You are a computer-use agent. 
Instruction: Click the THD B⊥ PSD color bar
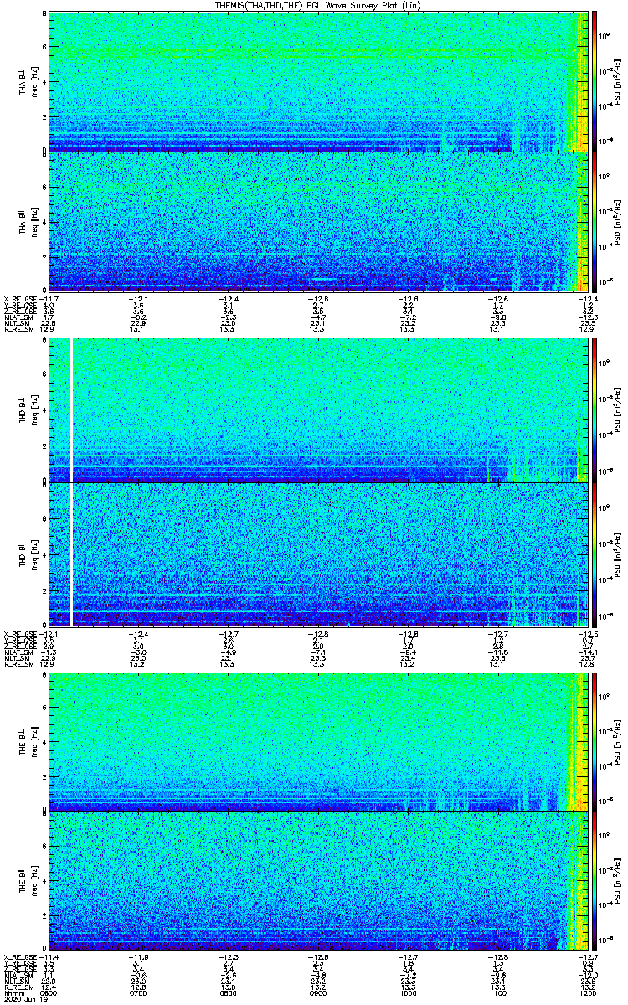pyautogui.click(x=595, y=410)
